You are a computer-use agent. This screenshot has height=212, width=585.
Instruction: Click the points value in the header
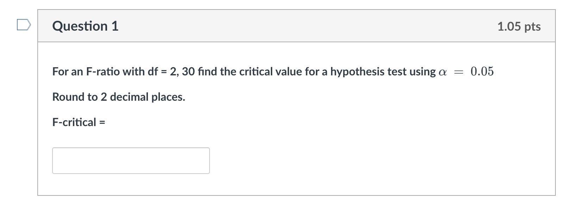518,26
